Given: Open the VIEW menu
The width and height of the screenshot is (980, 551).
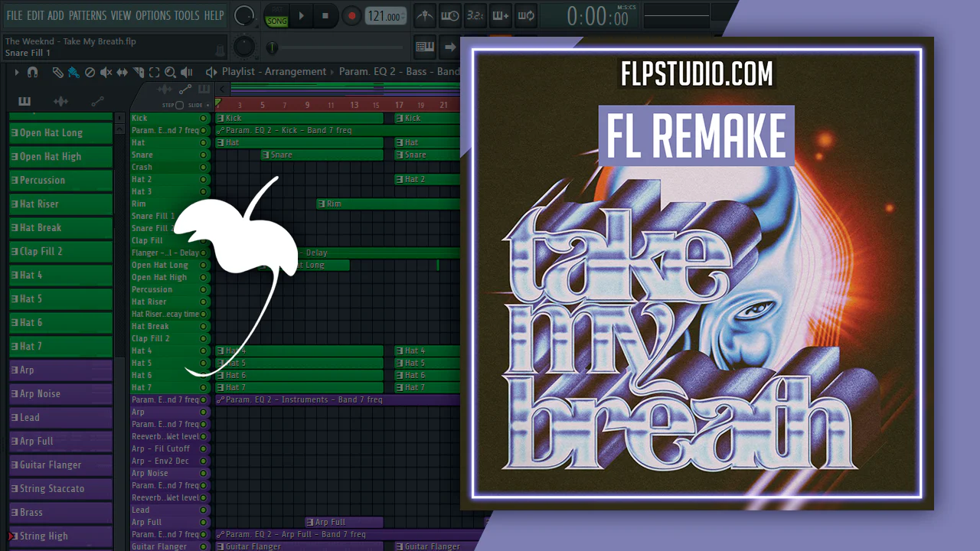Looking at the screenshot, I should tap(121, 15).
